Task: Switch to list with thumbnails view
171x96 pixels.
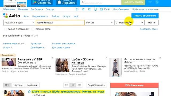Action: (x=73, y=85)
